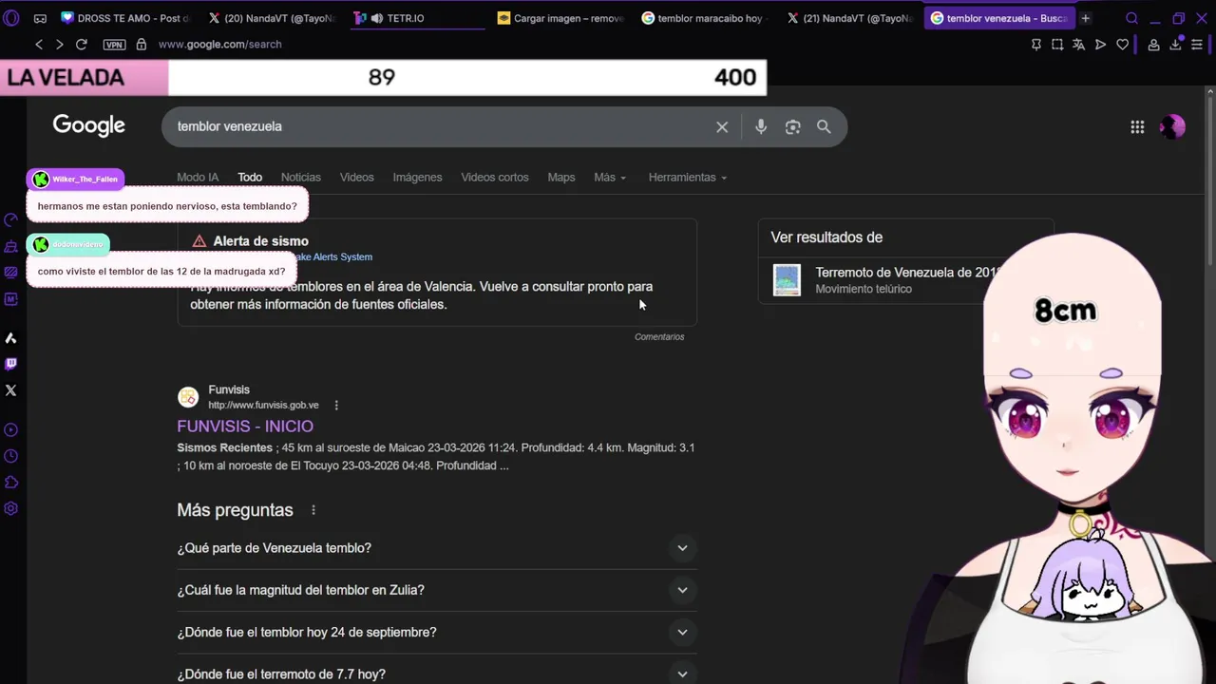Select the Imágenes search tab

418,178
